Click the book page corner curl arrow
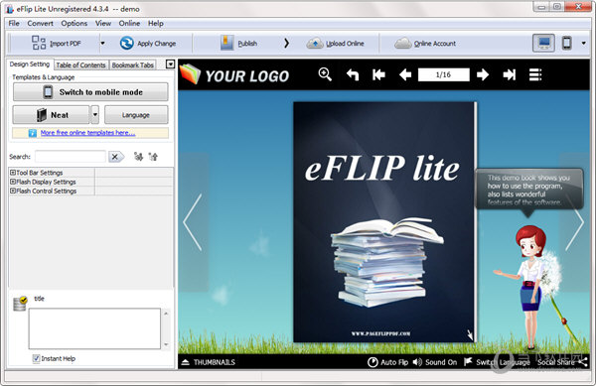This screenshot has width=596, height=386. (x=470, y=334)
